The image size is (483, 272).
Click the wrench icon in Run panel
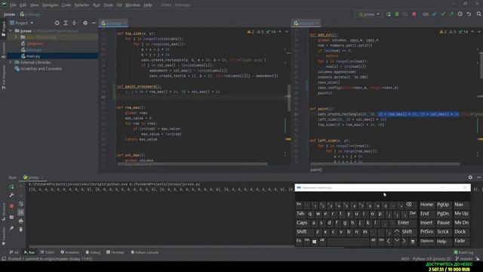12,195
